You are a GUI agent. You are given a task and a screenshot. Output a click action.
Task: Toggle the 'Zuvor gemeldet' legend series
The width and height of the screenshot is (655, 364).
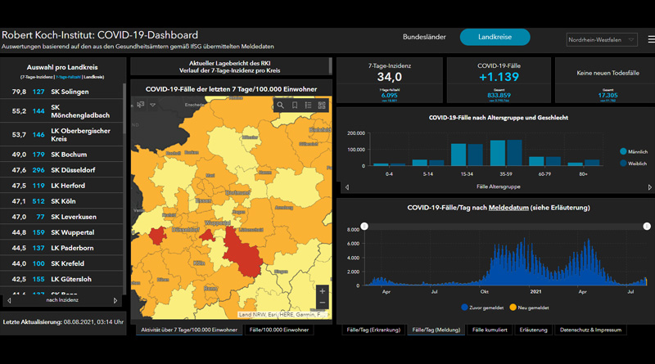coord(482,308)
